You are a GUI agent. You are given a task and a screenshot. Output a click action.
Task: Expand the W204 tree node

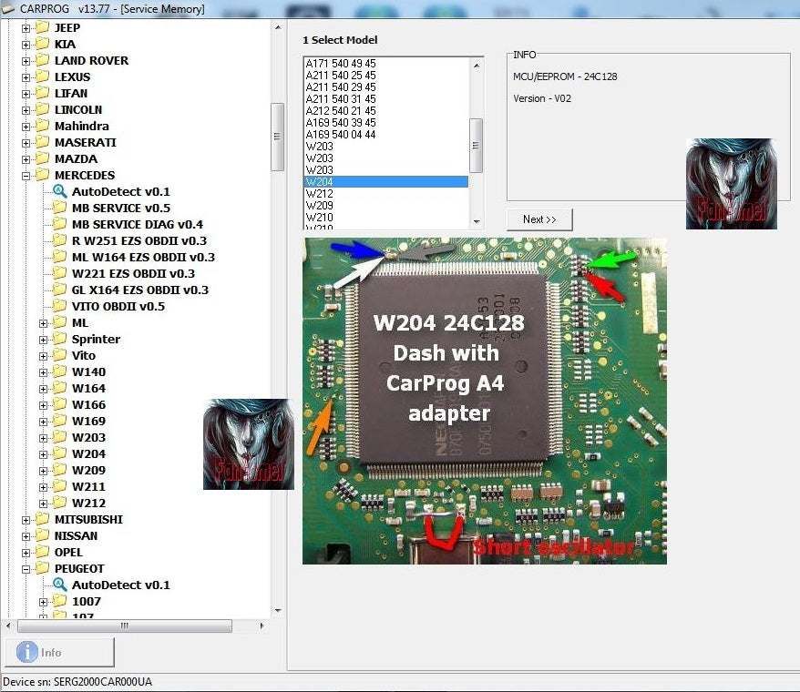click(x=44, y=453)
